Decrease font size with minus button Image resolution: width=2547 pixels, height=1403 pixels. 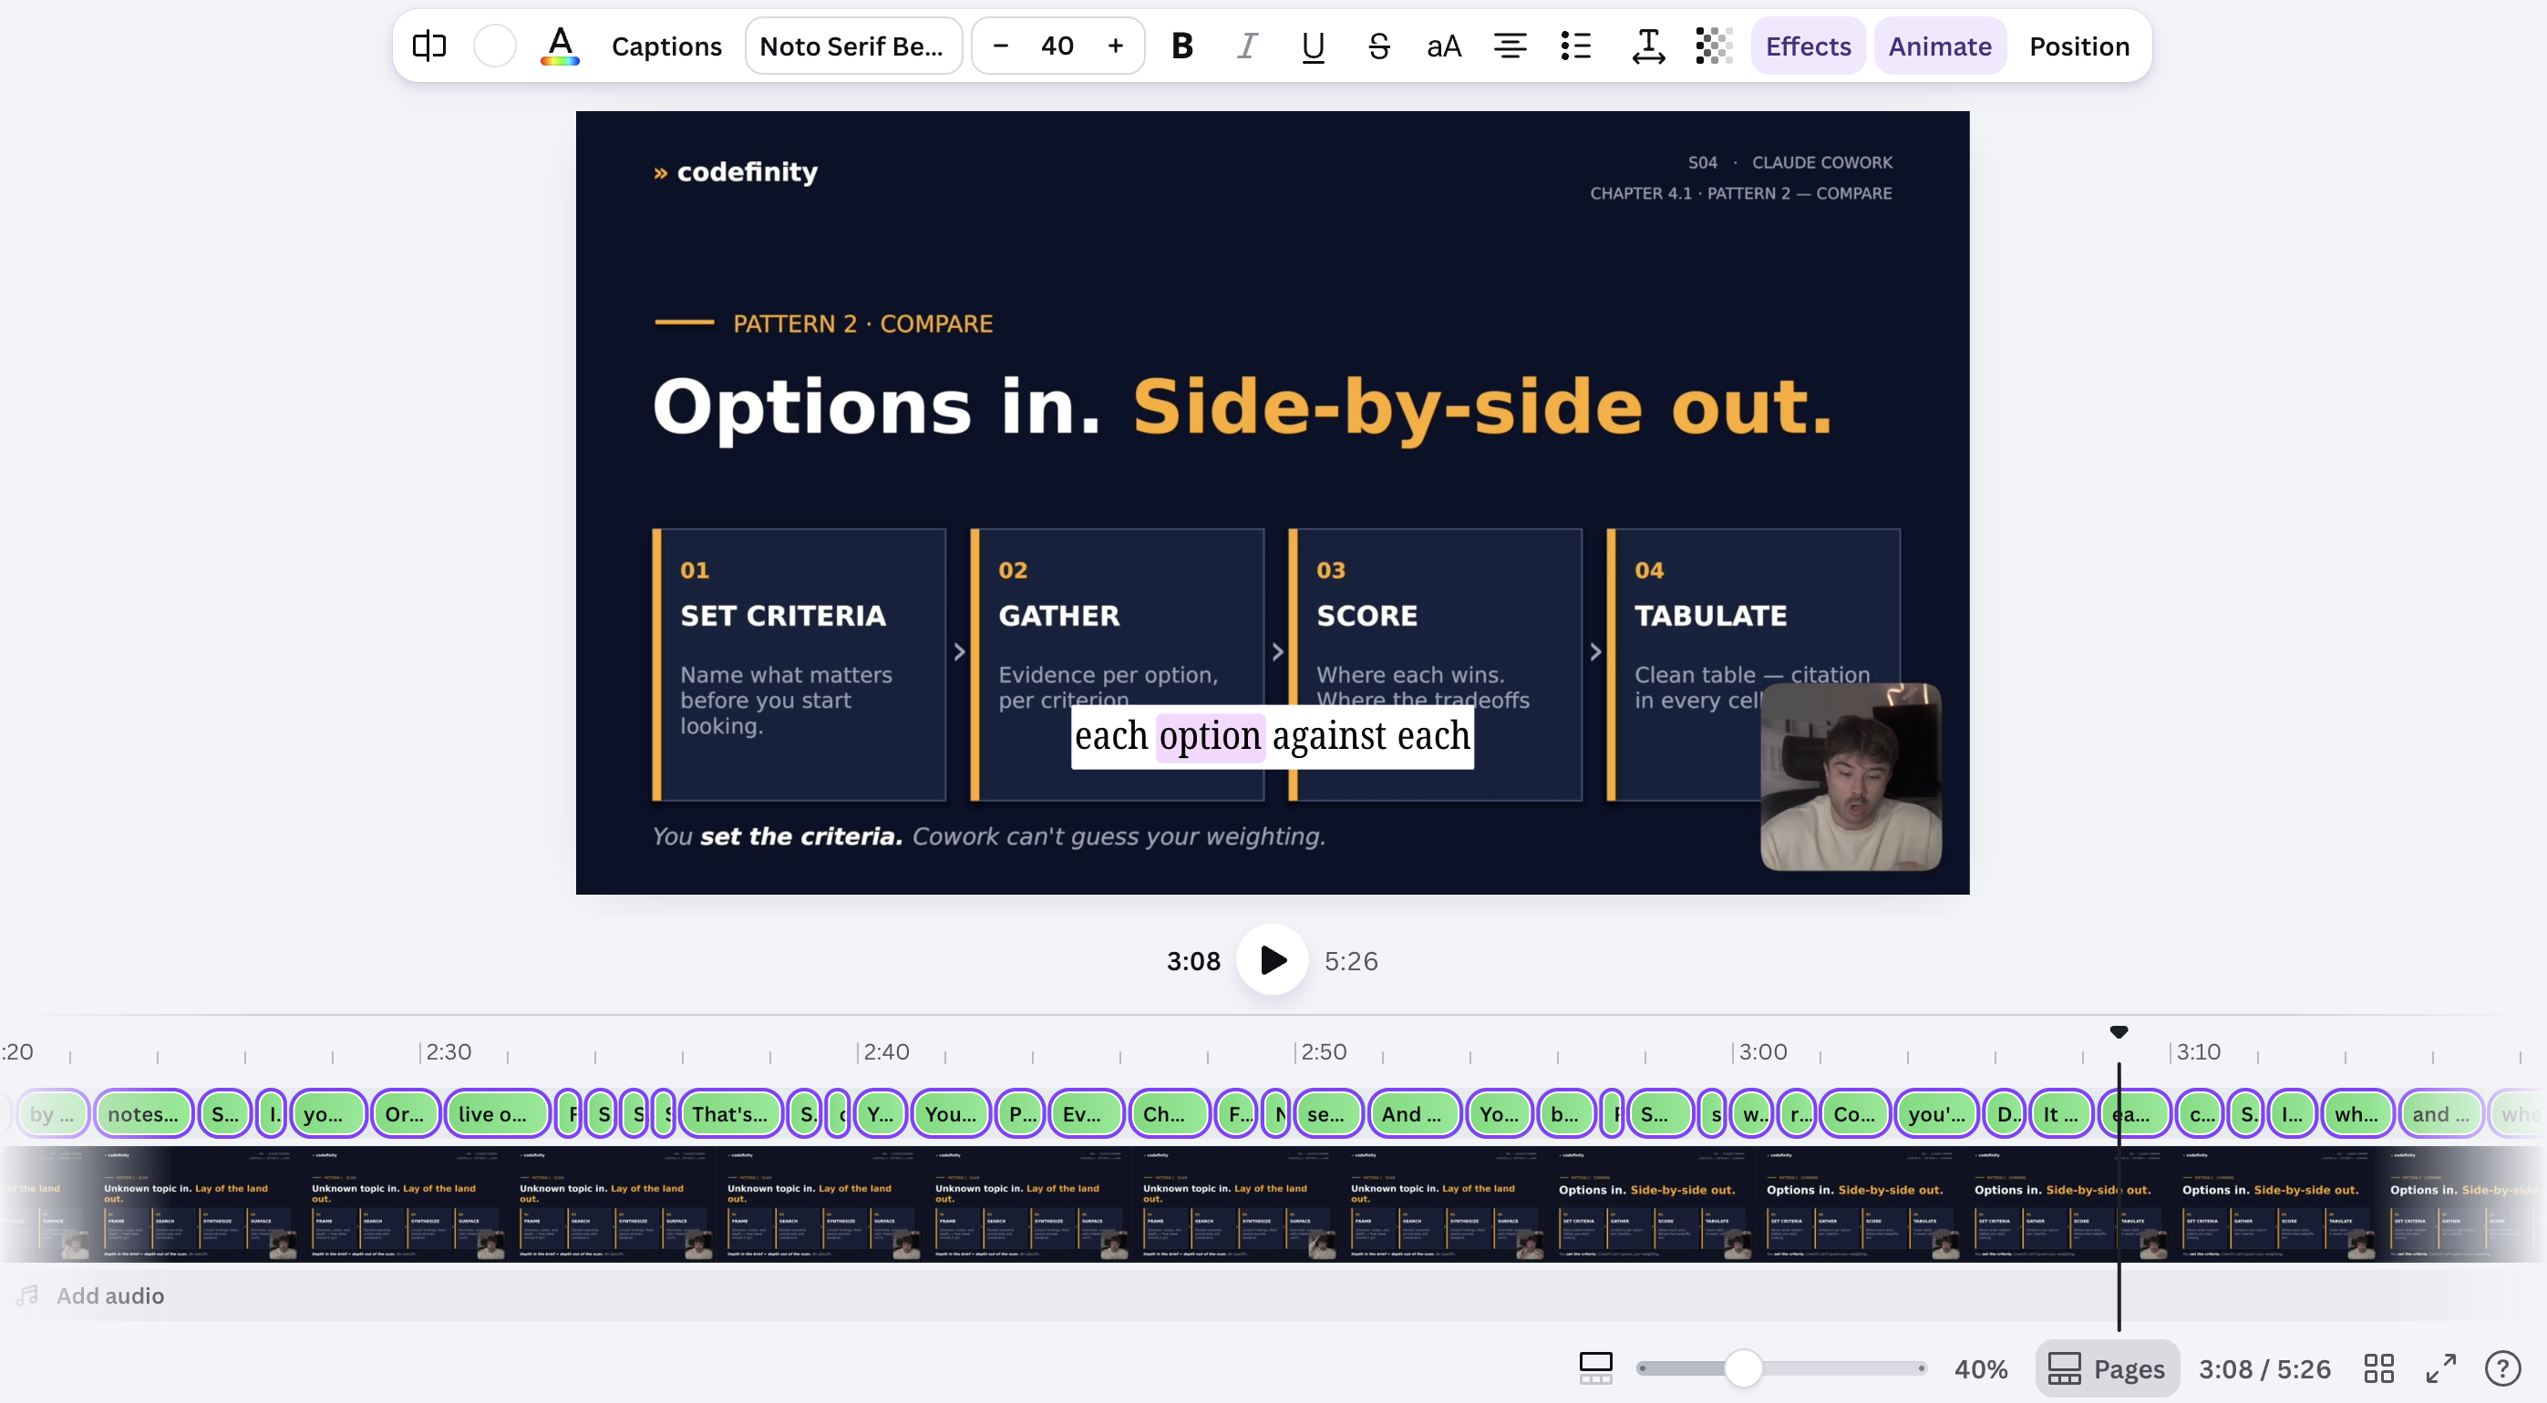(1001, 46)
